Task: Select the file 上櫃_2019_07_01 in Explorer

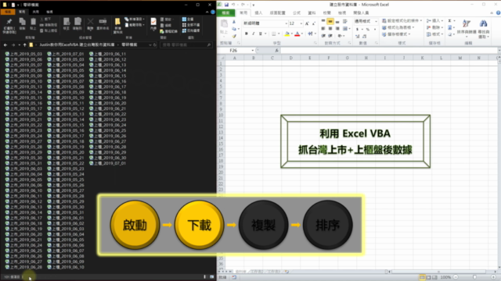Action: 108,163
